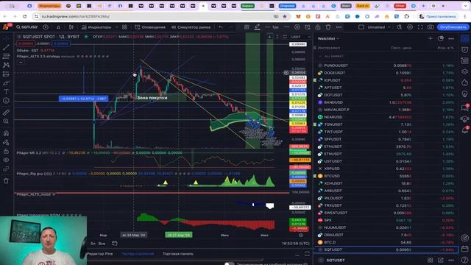This screenshot has height=265, width=471.
Task: Open the USDT currency dropdown on price scale
Action: coord(300,37)
